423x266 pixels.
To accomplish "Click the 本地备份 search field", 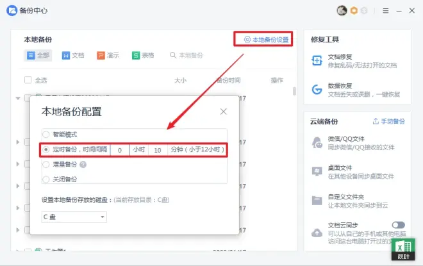I will point(191,55).
